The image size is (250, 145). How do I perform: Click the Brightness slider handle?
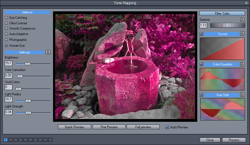tap(27, 64)
